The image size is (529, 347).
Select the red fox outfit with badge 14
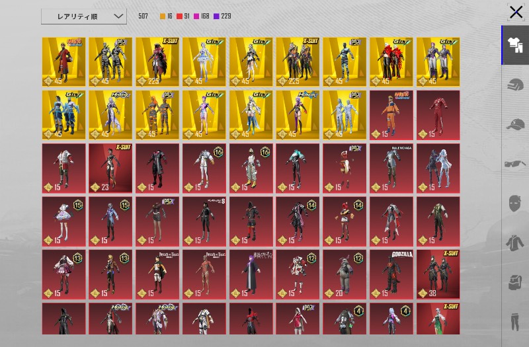345,221
